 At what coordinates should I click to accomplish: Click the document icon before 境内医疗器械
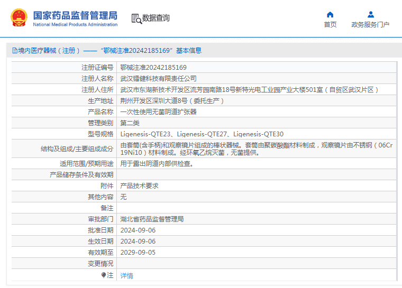15,51
